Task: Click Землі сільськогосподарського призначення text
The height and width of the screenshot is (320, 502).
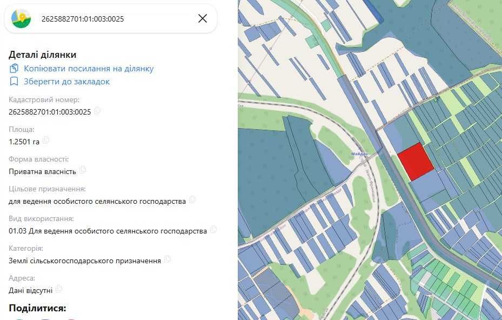Action: [84, 261]
